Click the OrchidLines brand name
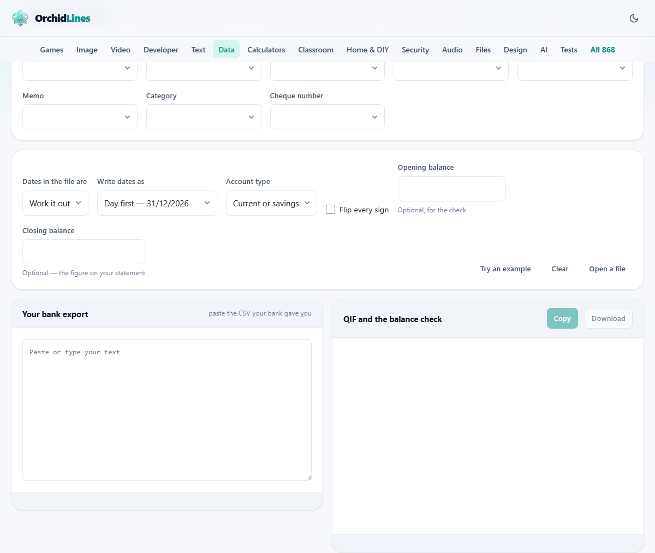The height and width of the screenshot is (553, 655). (x=63, y=18)
